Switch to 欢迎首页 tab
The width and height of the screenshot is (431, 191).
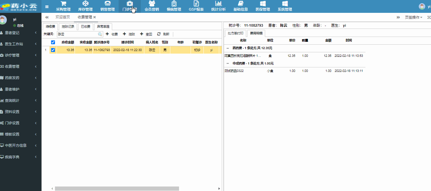[63, 17]
